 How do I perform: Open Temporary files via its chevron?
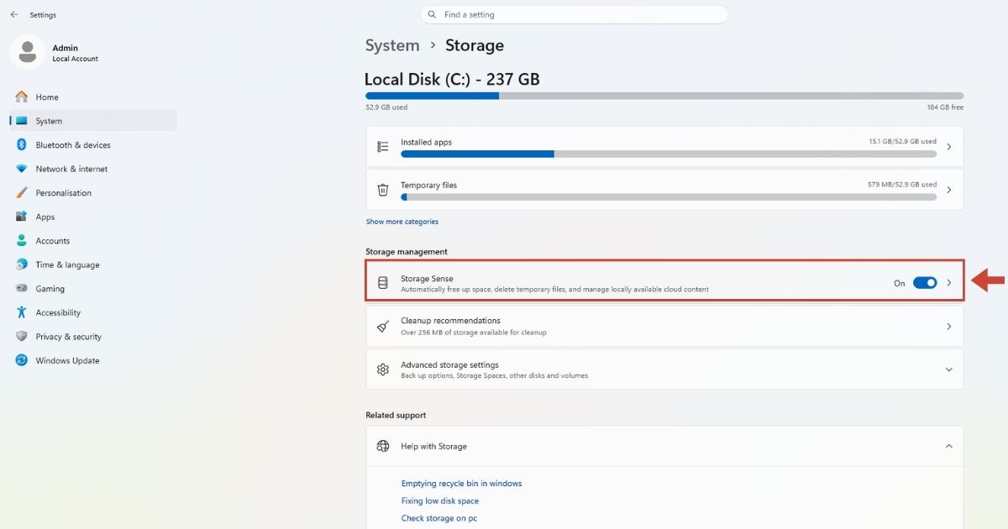(949, 190)
